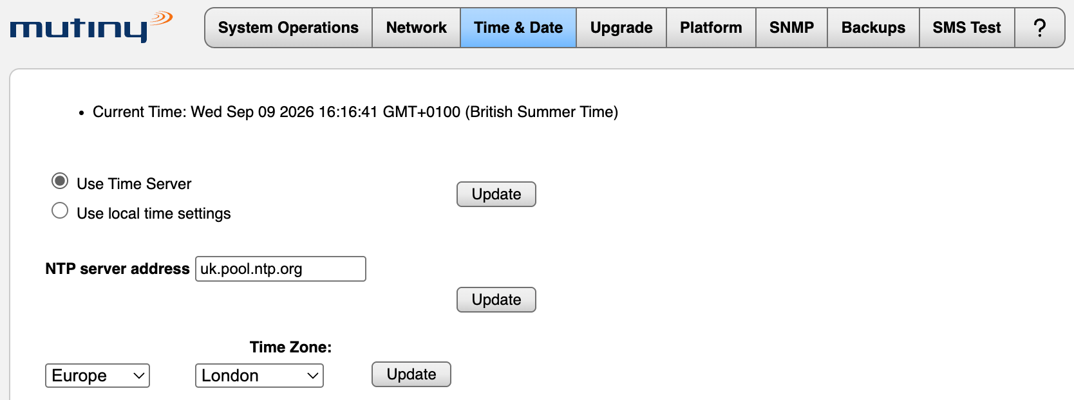Click the Time Zone label
The height and width of the screenshot is (400, 1074).
pyautogui.click(x=291, y=347)
